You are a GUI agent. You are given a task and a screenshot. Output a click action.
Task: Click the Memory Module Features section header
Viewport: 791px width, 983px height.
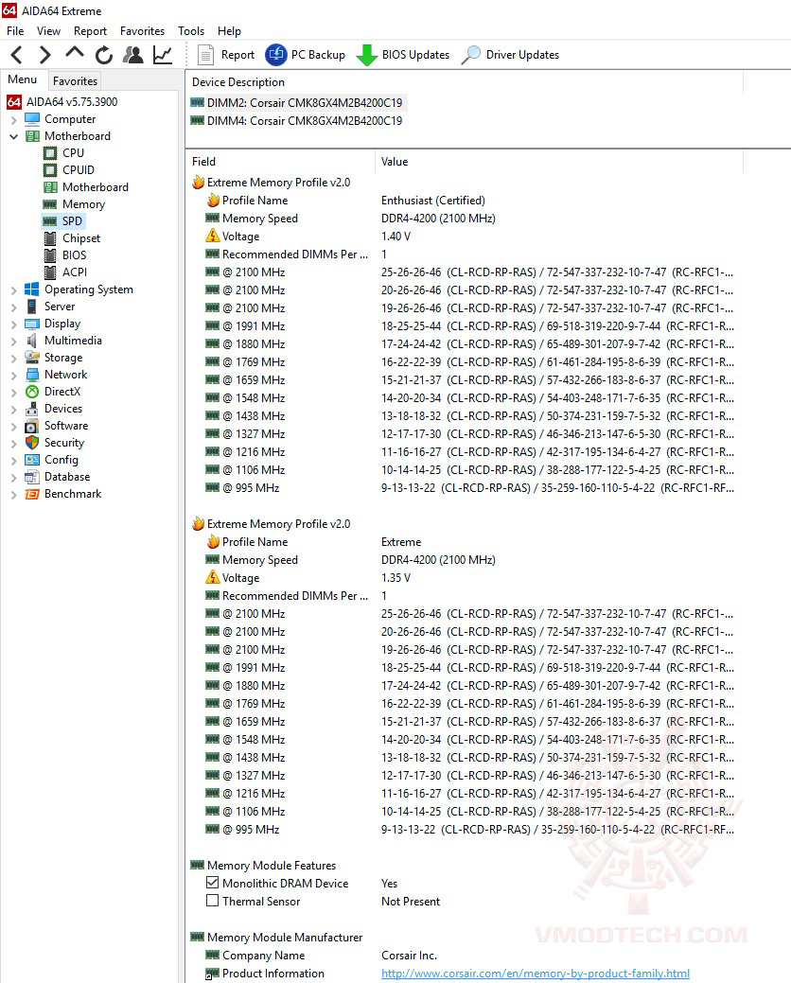click(272, 865)
